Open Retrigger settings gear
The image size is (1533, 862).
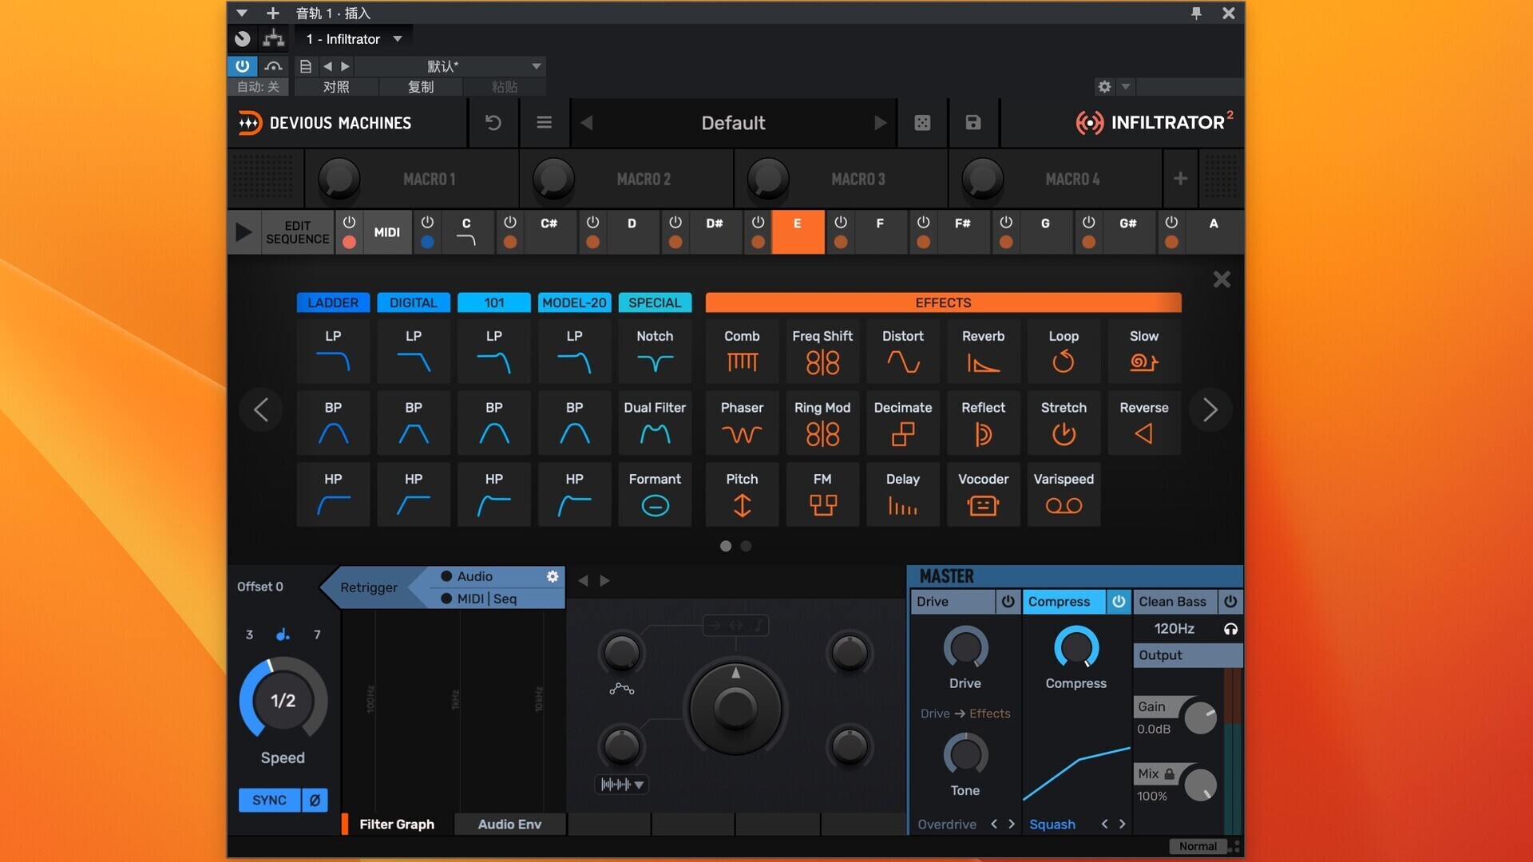(x=552, y=576)
